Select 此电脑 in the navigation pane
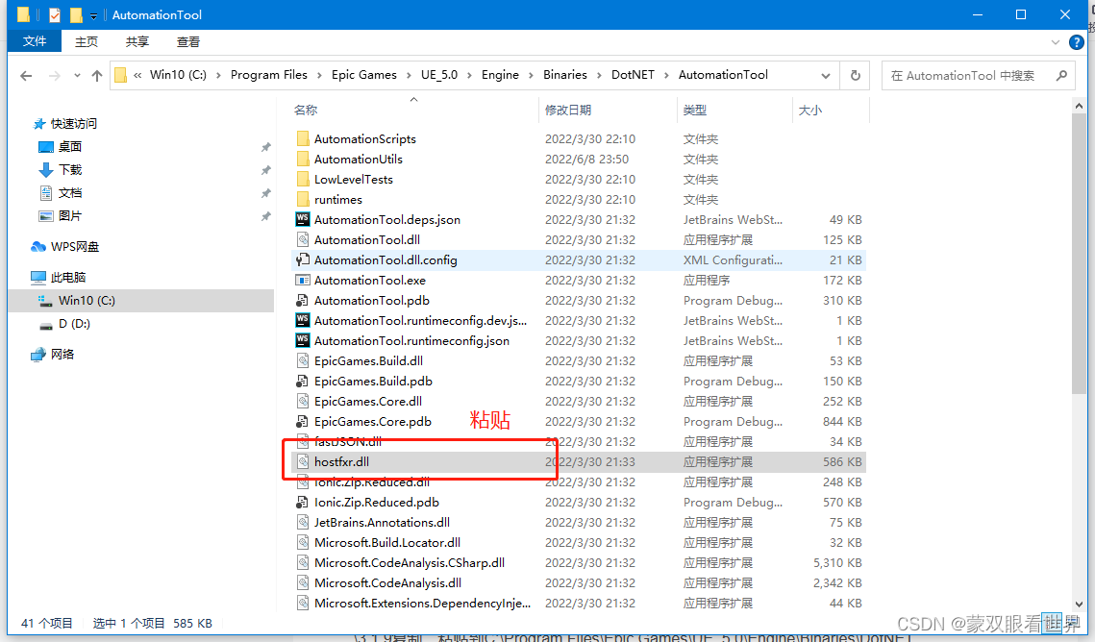Viewport: 1095px width, 642px height. (x=67, y=277)
